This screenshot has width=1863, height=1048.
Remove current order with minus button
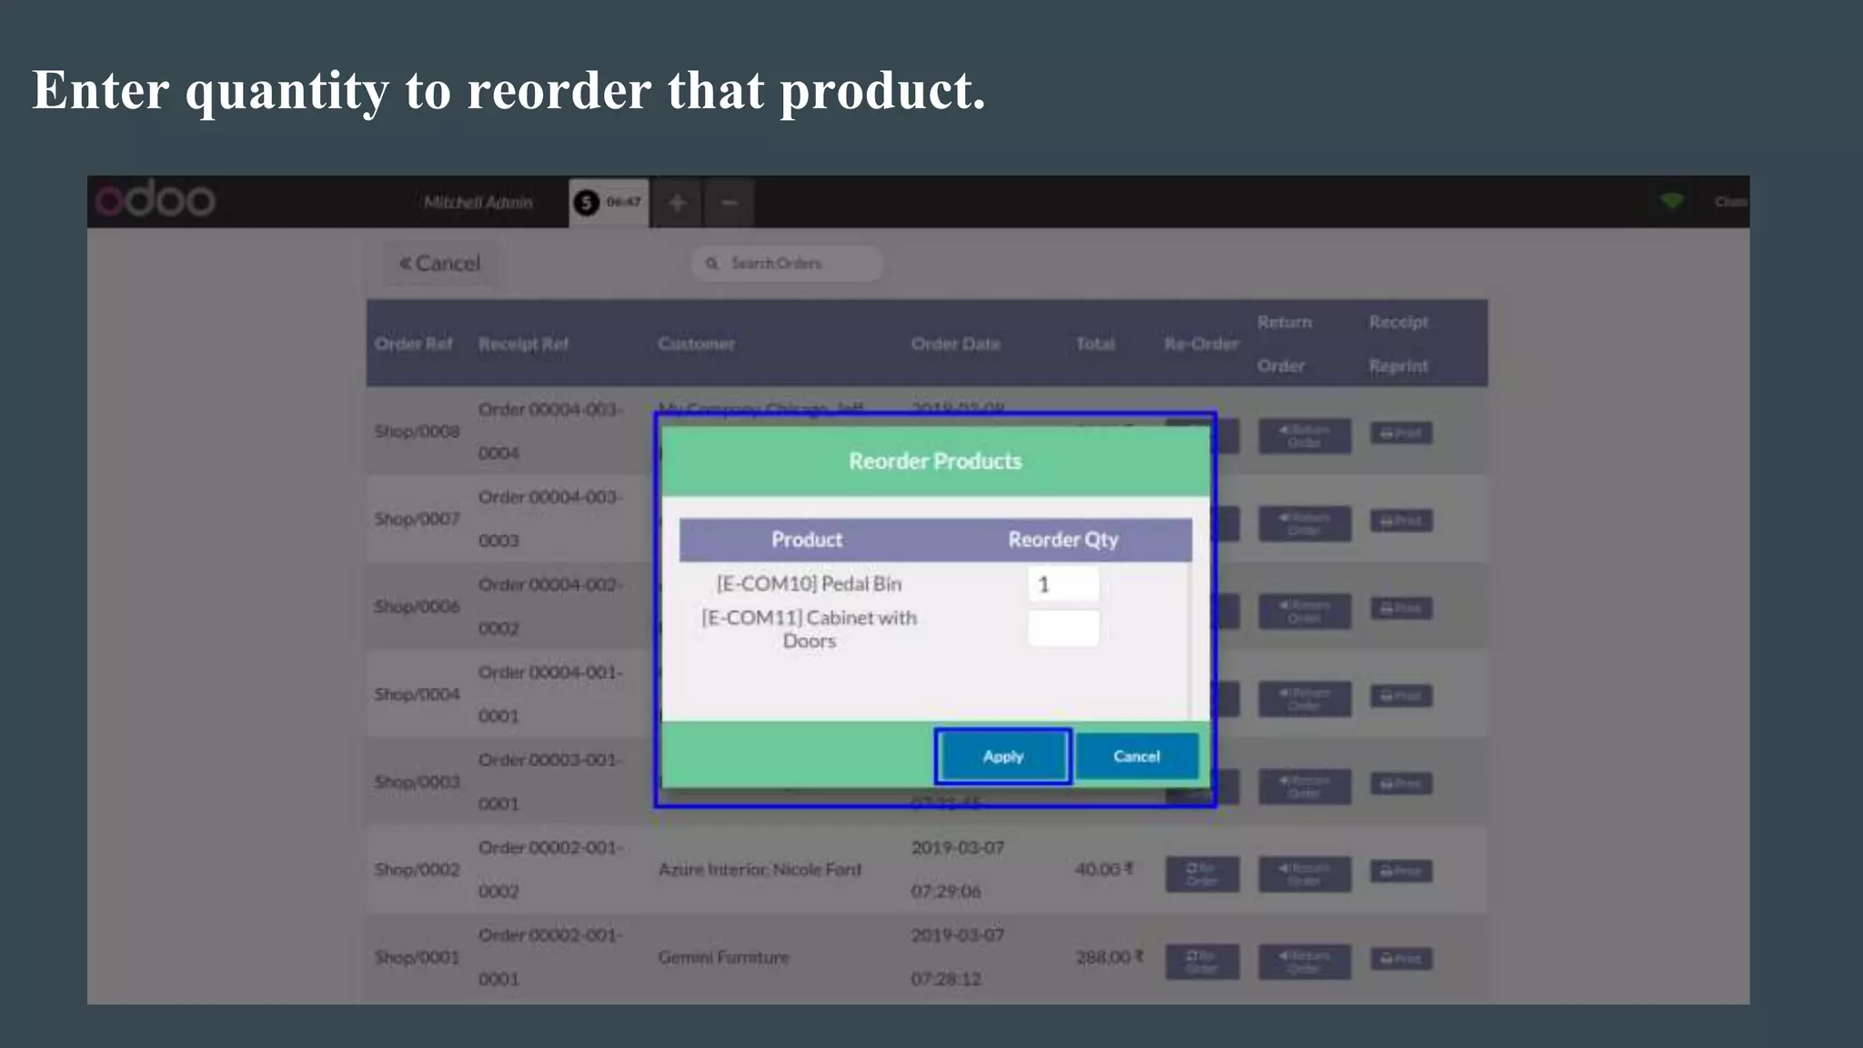pos(729,203)
